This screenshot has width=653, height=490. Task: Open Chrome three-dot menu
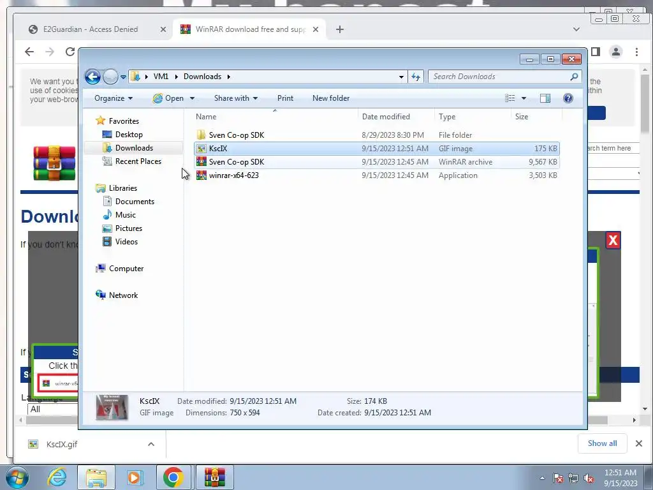pos(636,52)
